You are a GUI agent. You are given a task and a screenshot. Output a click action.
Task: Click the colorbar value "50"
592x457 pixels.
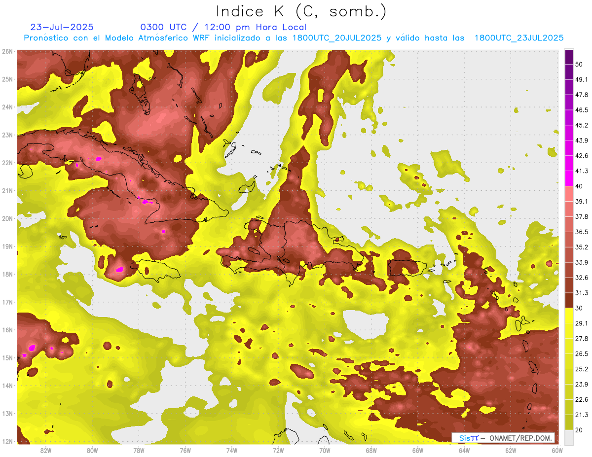coord(579,64)
